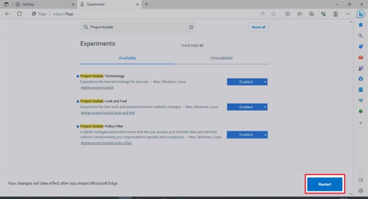Screen dimensions: 368x199
Task: Clear the flags search field
Action: (x=191, y=27)
